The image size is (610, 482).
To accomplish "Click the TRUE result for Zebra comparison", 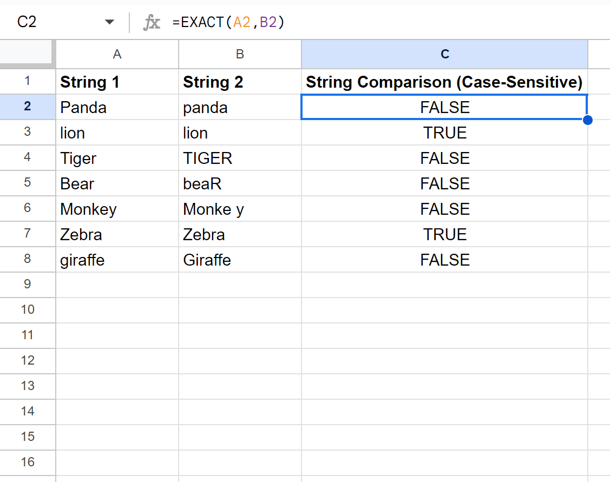I will coord(444,234).
